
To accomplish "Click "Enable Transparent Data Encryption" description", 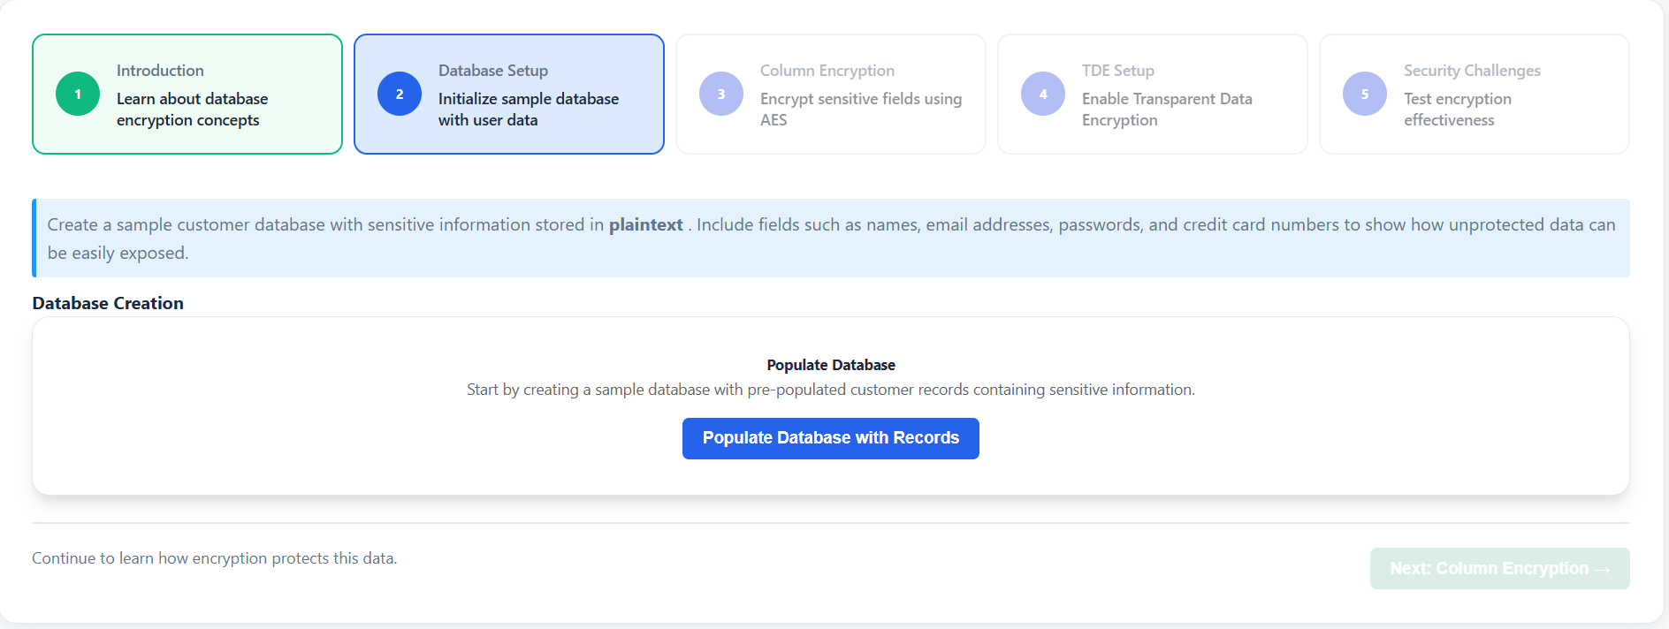I will 1167,110.
